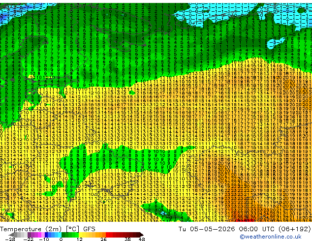Click the '(06+192)' forecast run label
This screenshot has height=241, width=312.
296,229
